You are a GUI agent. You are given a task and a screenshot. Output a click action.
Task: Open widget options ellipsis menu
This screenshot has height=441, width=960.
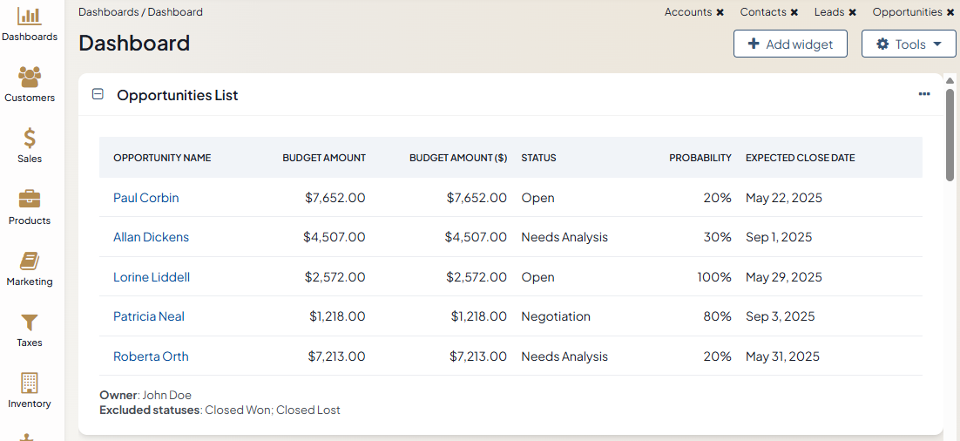tap(924, 94)
